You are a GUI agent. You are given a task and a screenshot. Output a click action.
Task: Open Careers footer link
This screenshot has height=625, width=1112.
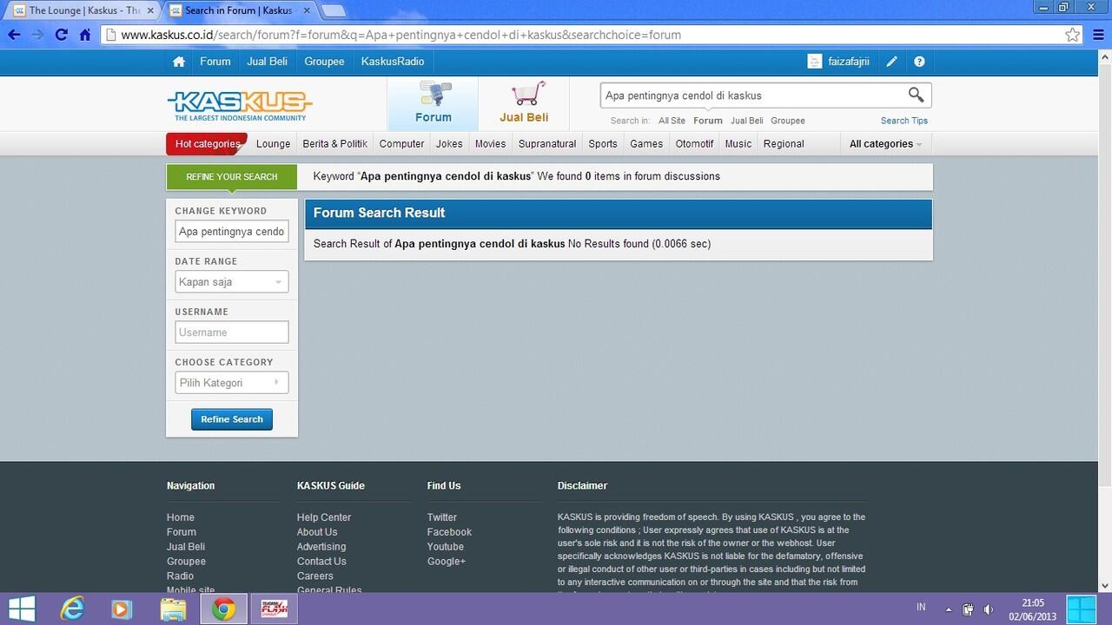click(x=315, y=576)
